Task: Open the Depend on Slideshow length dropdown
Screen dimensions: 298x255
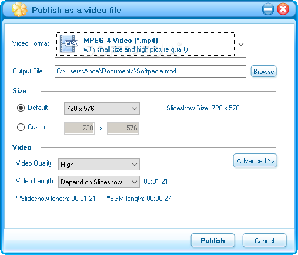Action: (x=99, y=182)
